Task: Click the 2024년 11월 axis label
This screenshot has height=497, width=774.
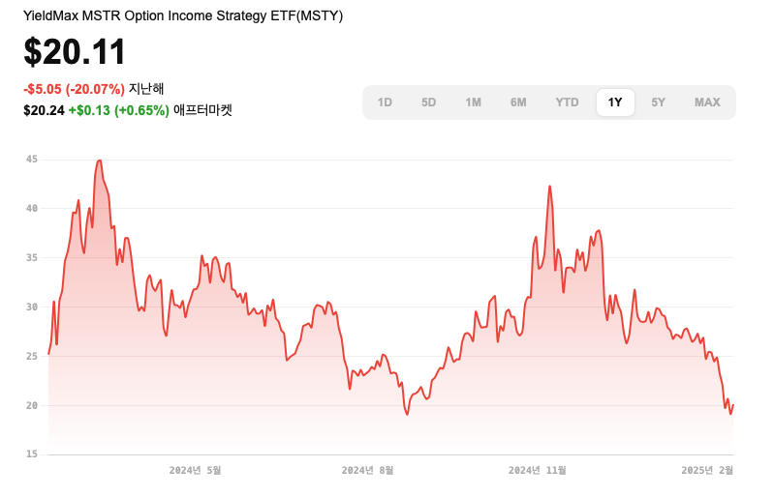Action: (537, 470)
